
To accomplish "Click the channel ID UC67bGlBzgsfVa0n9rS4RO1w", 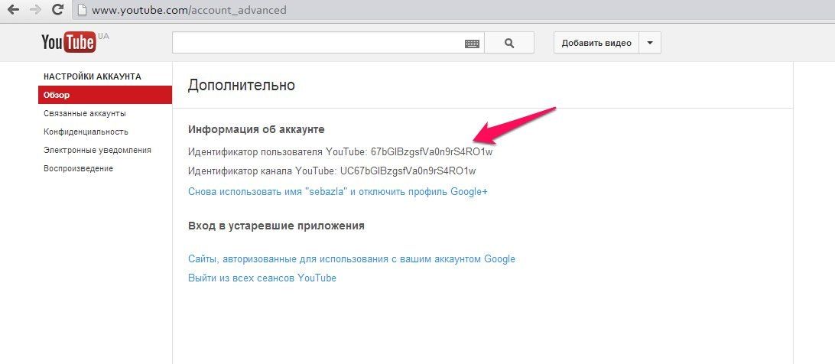I will (x=408, y=171).
